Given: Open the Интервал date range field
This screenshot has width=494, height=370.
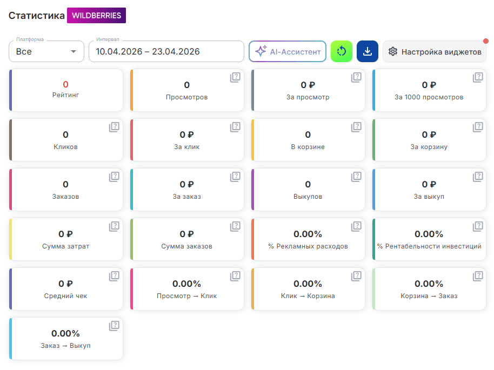Looking at the screenshot, I should point(166,51).
